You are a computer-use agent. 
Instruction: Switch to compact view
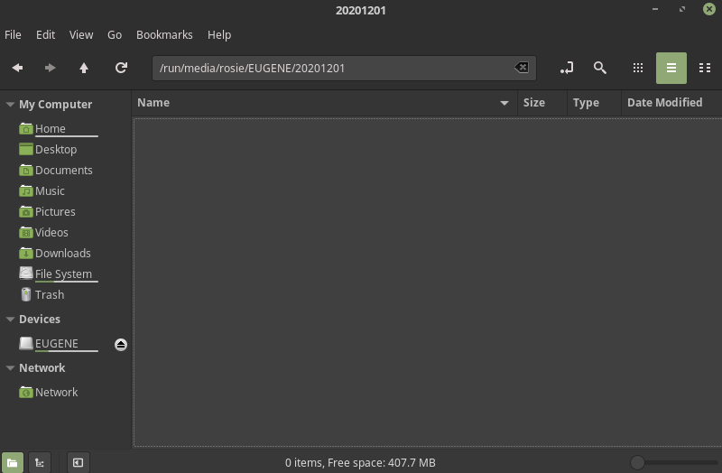point(705,69)
